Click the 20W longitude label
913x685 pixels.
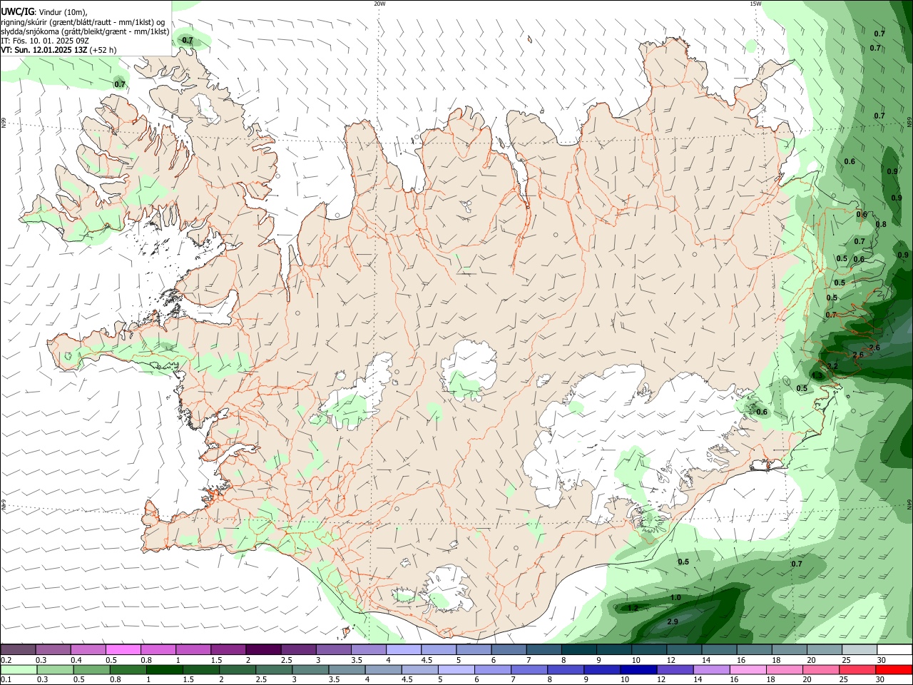pos(379,4)
